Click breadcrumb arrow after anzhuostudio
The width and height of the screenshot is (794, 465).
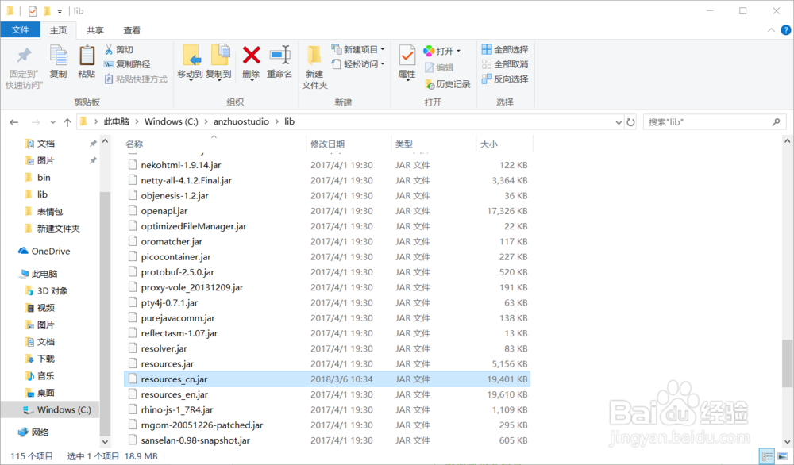276,122
